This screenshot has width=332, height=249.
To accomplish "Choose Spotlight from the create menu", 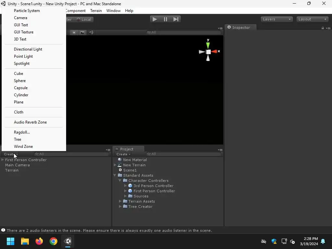I will point(22,64).
